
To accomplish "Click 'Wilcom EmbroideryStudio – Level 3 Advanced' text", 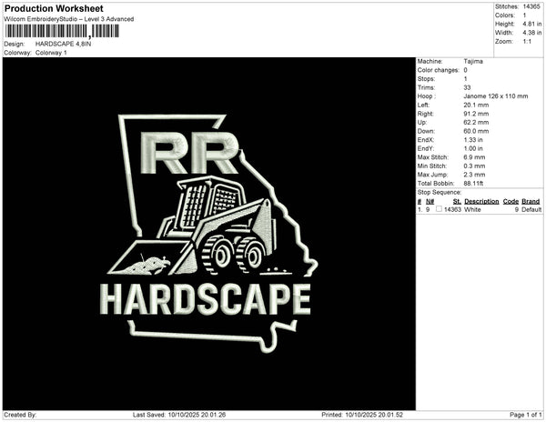I will coord(69,19).
